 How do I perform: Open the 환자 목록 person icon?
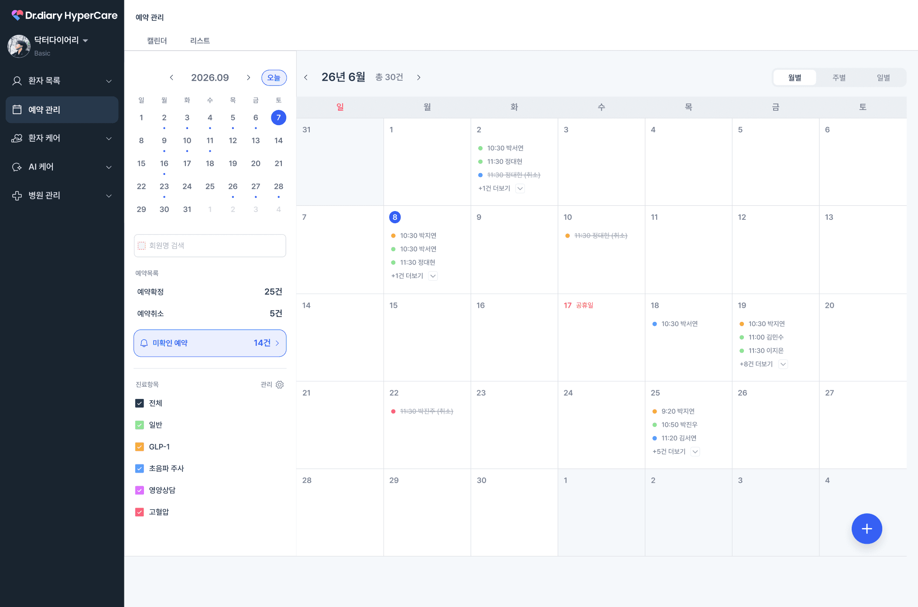[17, 81]
